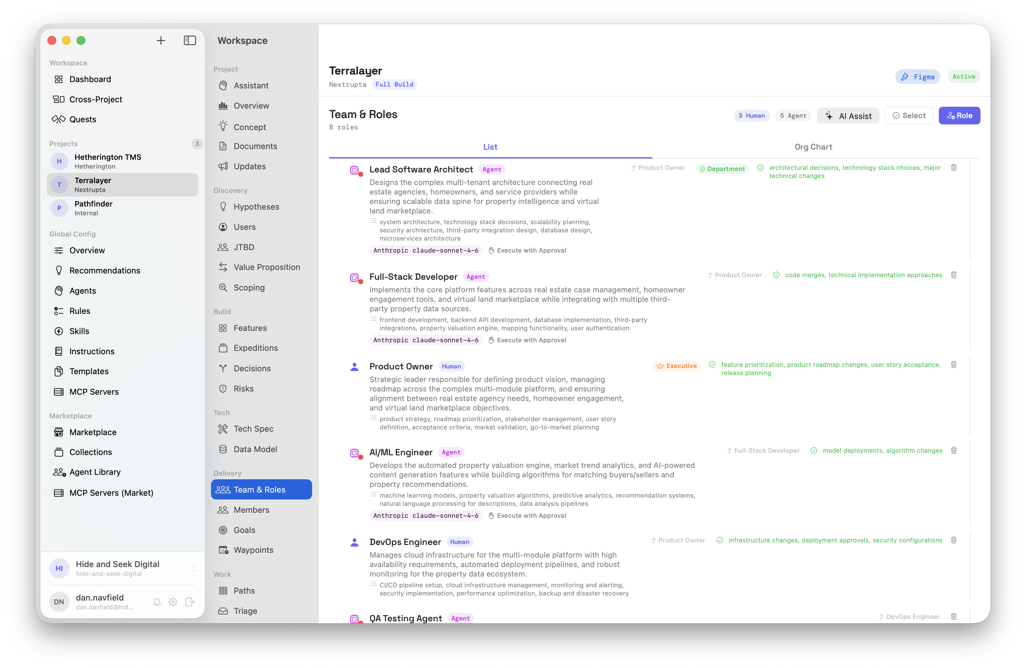Delete the Lead Software Architect role

tap(954, 168)
